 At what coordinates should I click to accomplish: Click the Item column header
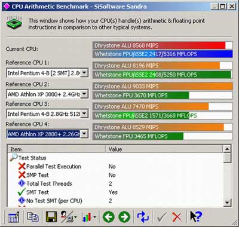(57, 149)
